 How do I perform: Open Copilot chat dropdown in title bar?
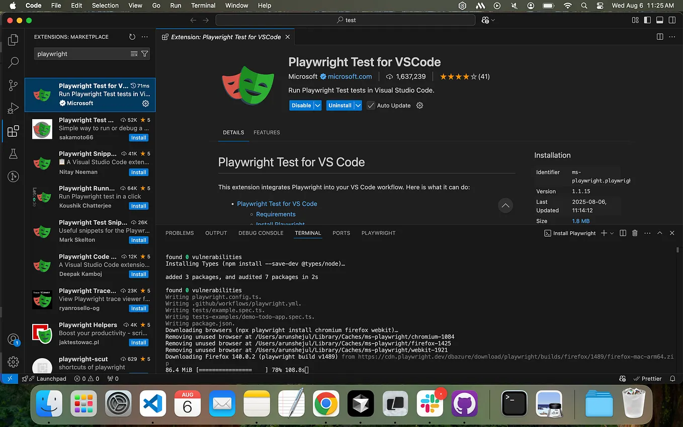[493, 20]
